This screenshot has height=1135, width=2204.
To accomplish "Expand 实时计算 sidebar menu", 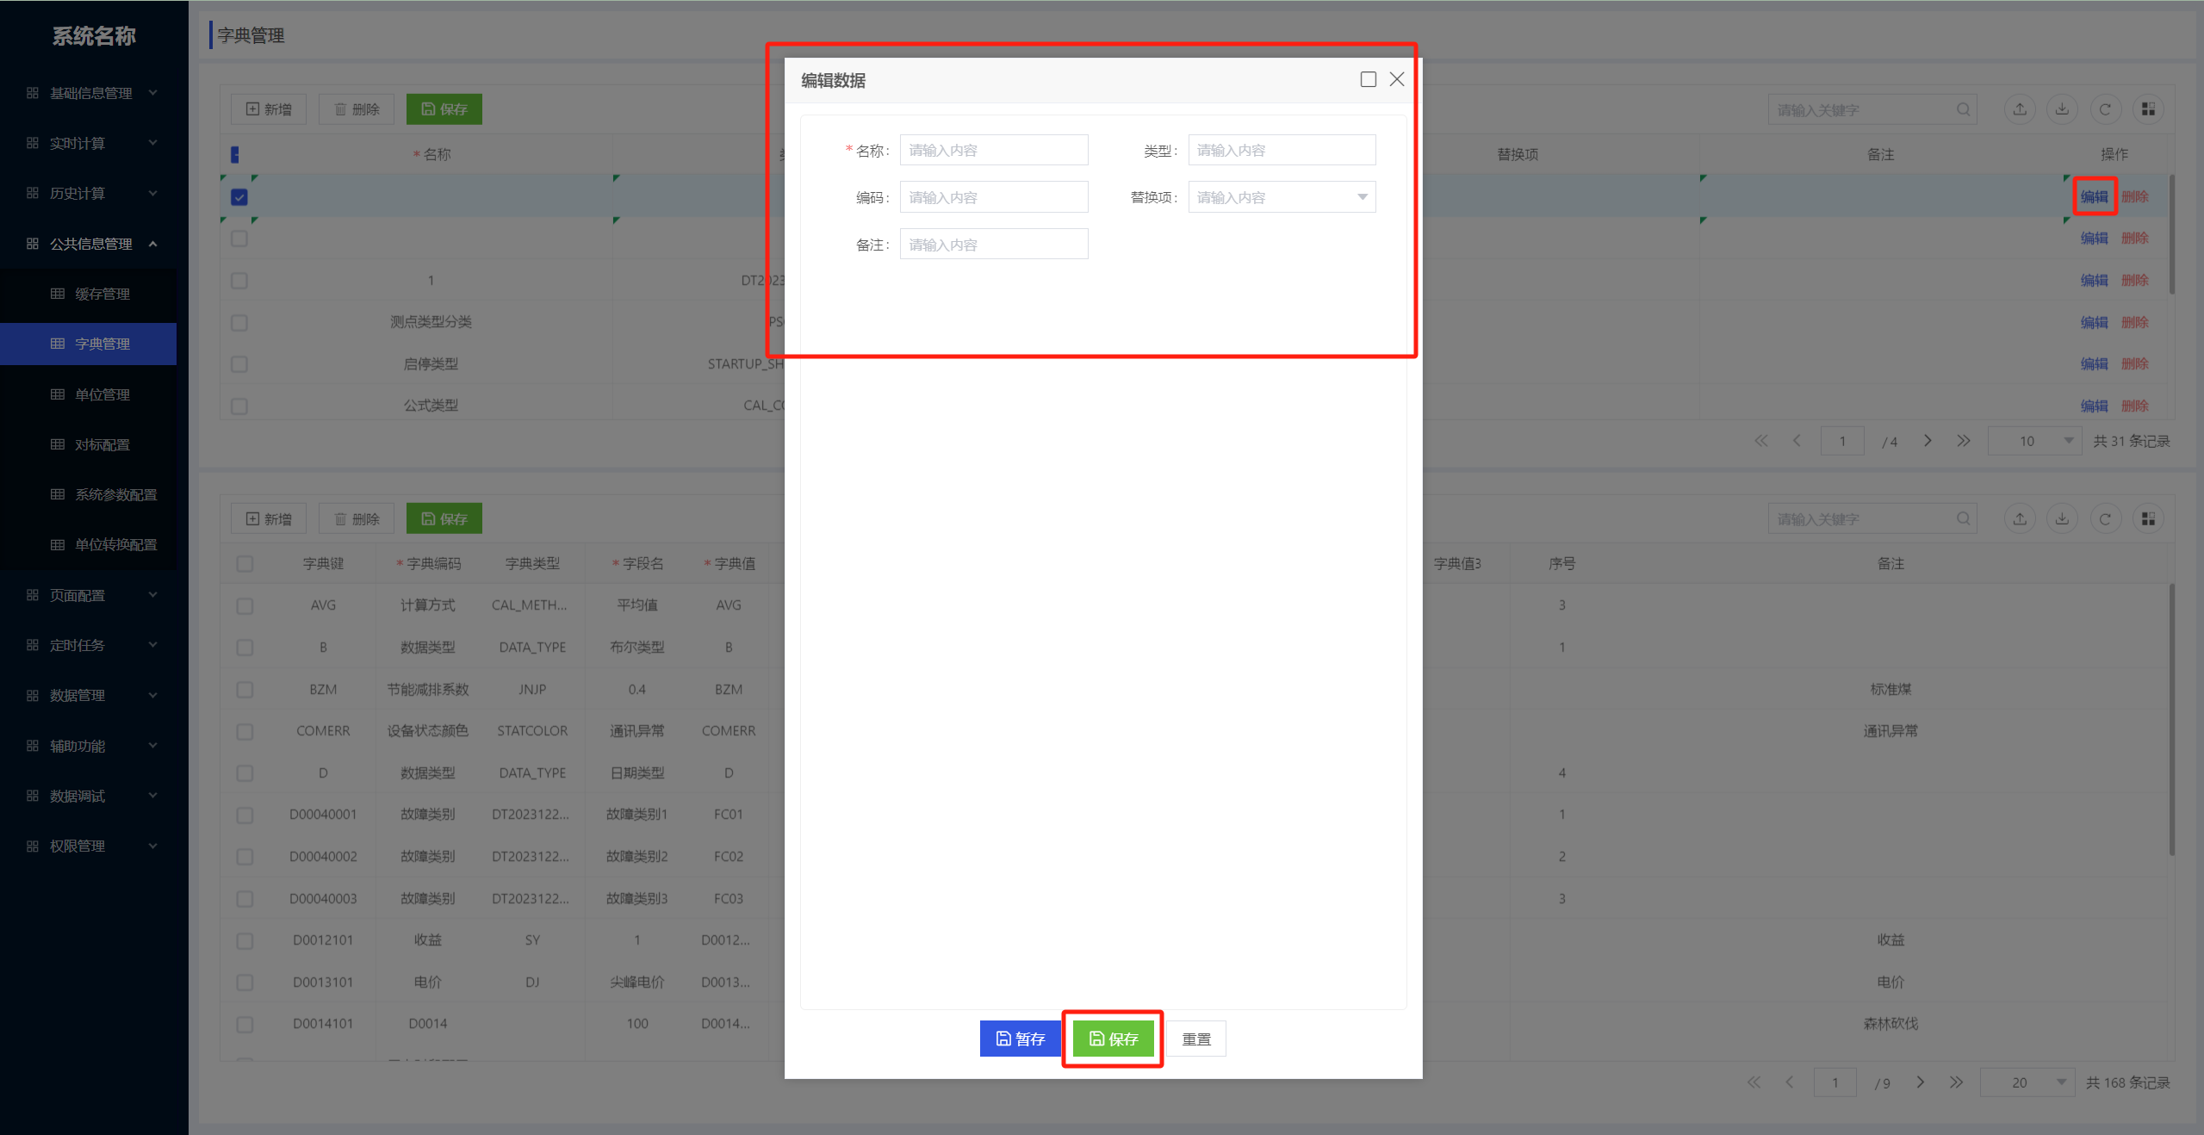I will tap(92, 143).
